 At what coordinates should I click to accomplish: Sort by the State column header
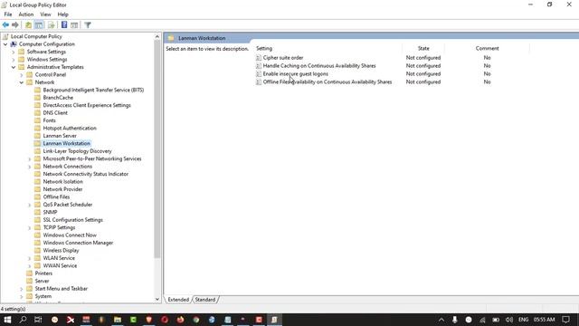pos(423,48)
